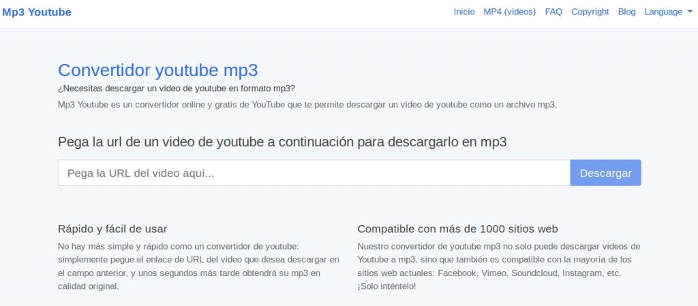The height and width of the screenshot is (306, 698).
Task: Click the caret arrow beside Language
Action: pyautogui.click(x=690, y=12)
